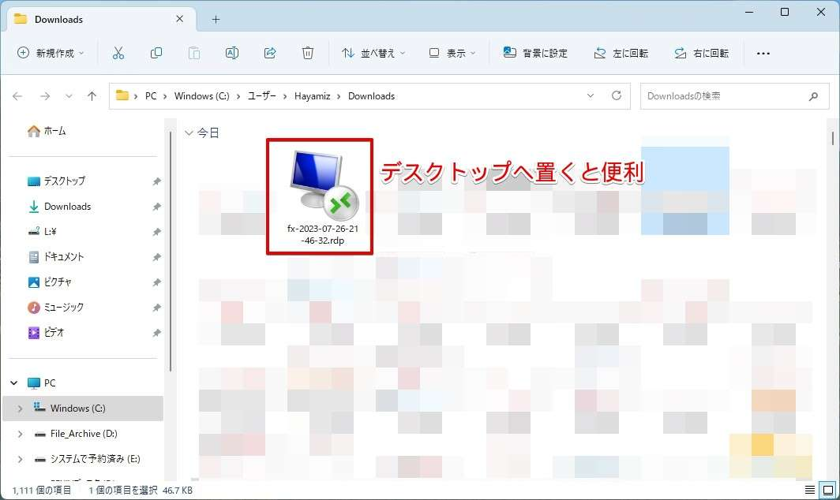
Task: Select Windows (C:) in navigation tree
Action: 84,409
